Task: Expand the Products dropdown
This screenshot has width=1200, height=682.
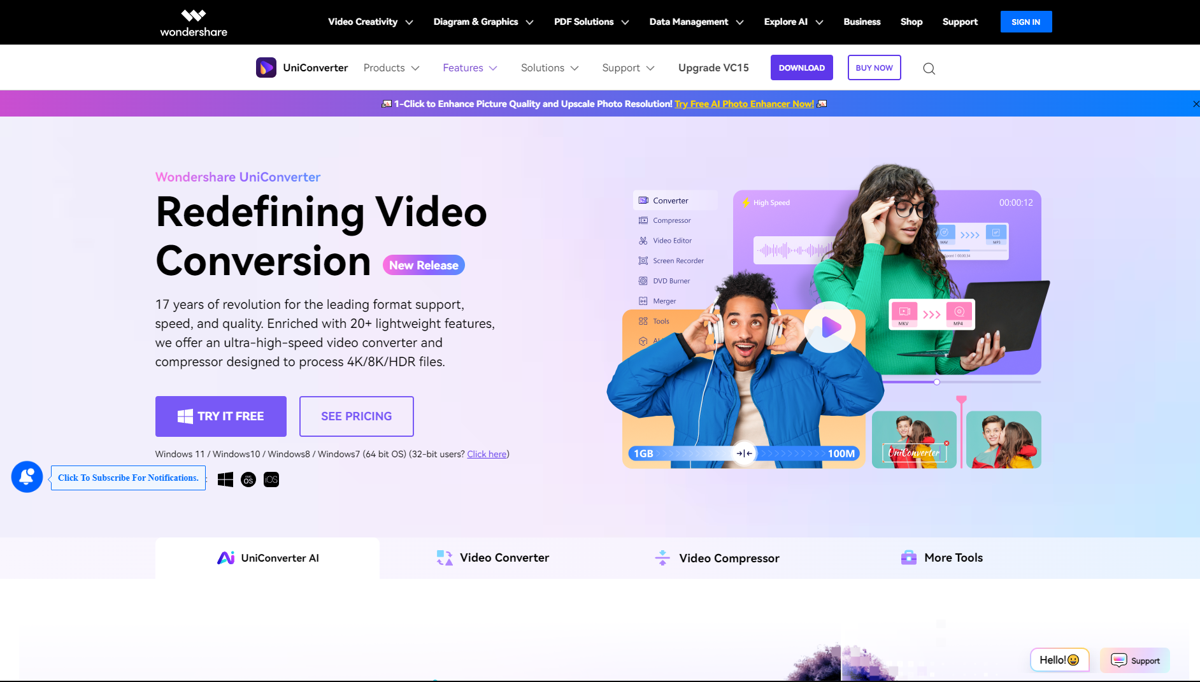Action: coord(391,67)
